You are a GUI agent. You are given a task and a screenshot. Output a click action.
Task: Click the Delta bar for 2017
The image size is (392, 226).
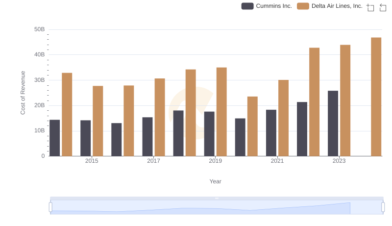(x=160, y=117)
